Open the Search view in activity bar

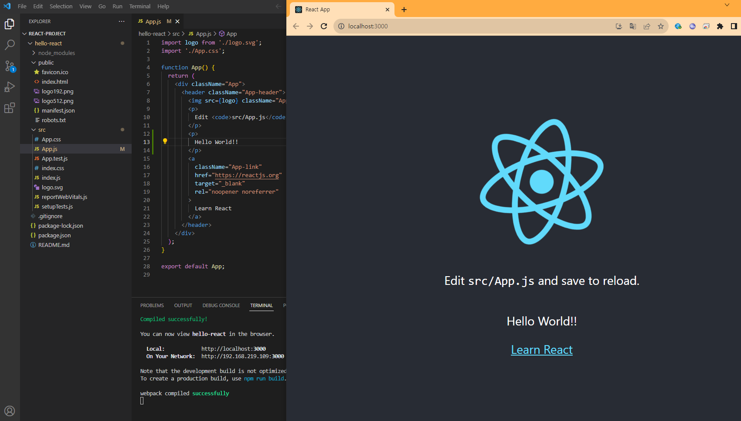(x=10, y=45)
